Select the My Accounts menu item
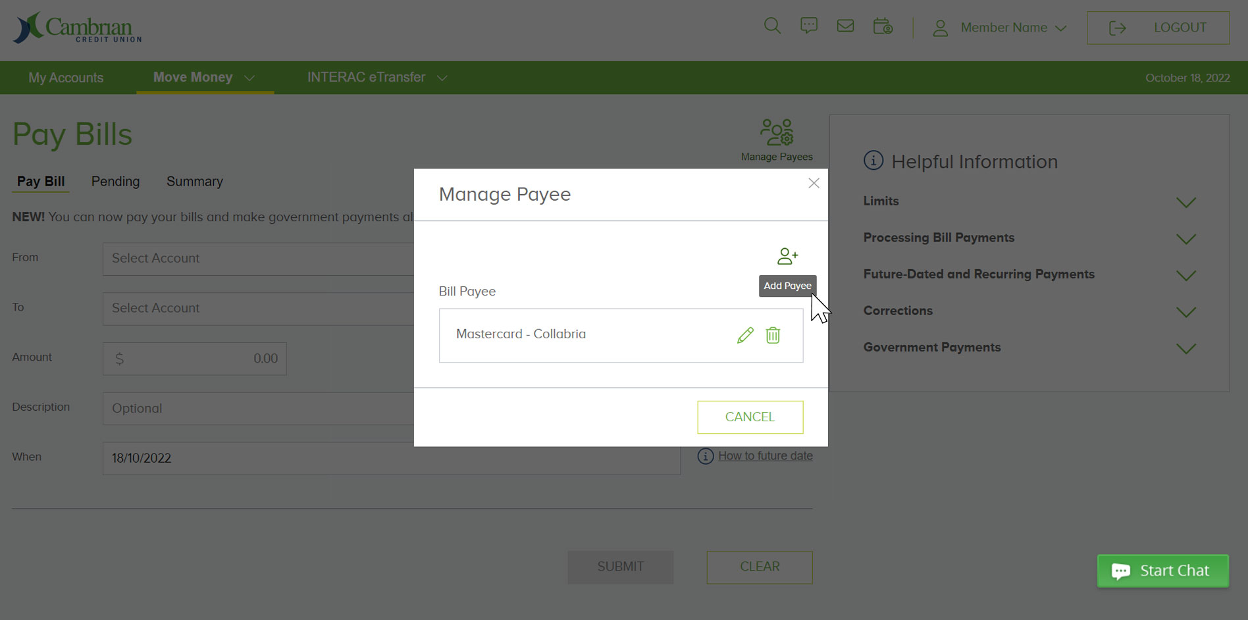Image resolution: width=1248 pixels, height=620 pixels. click(66, 77)
